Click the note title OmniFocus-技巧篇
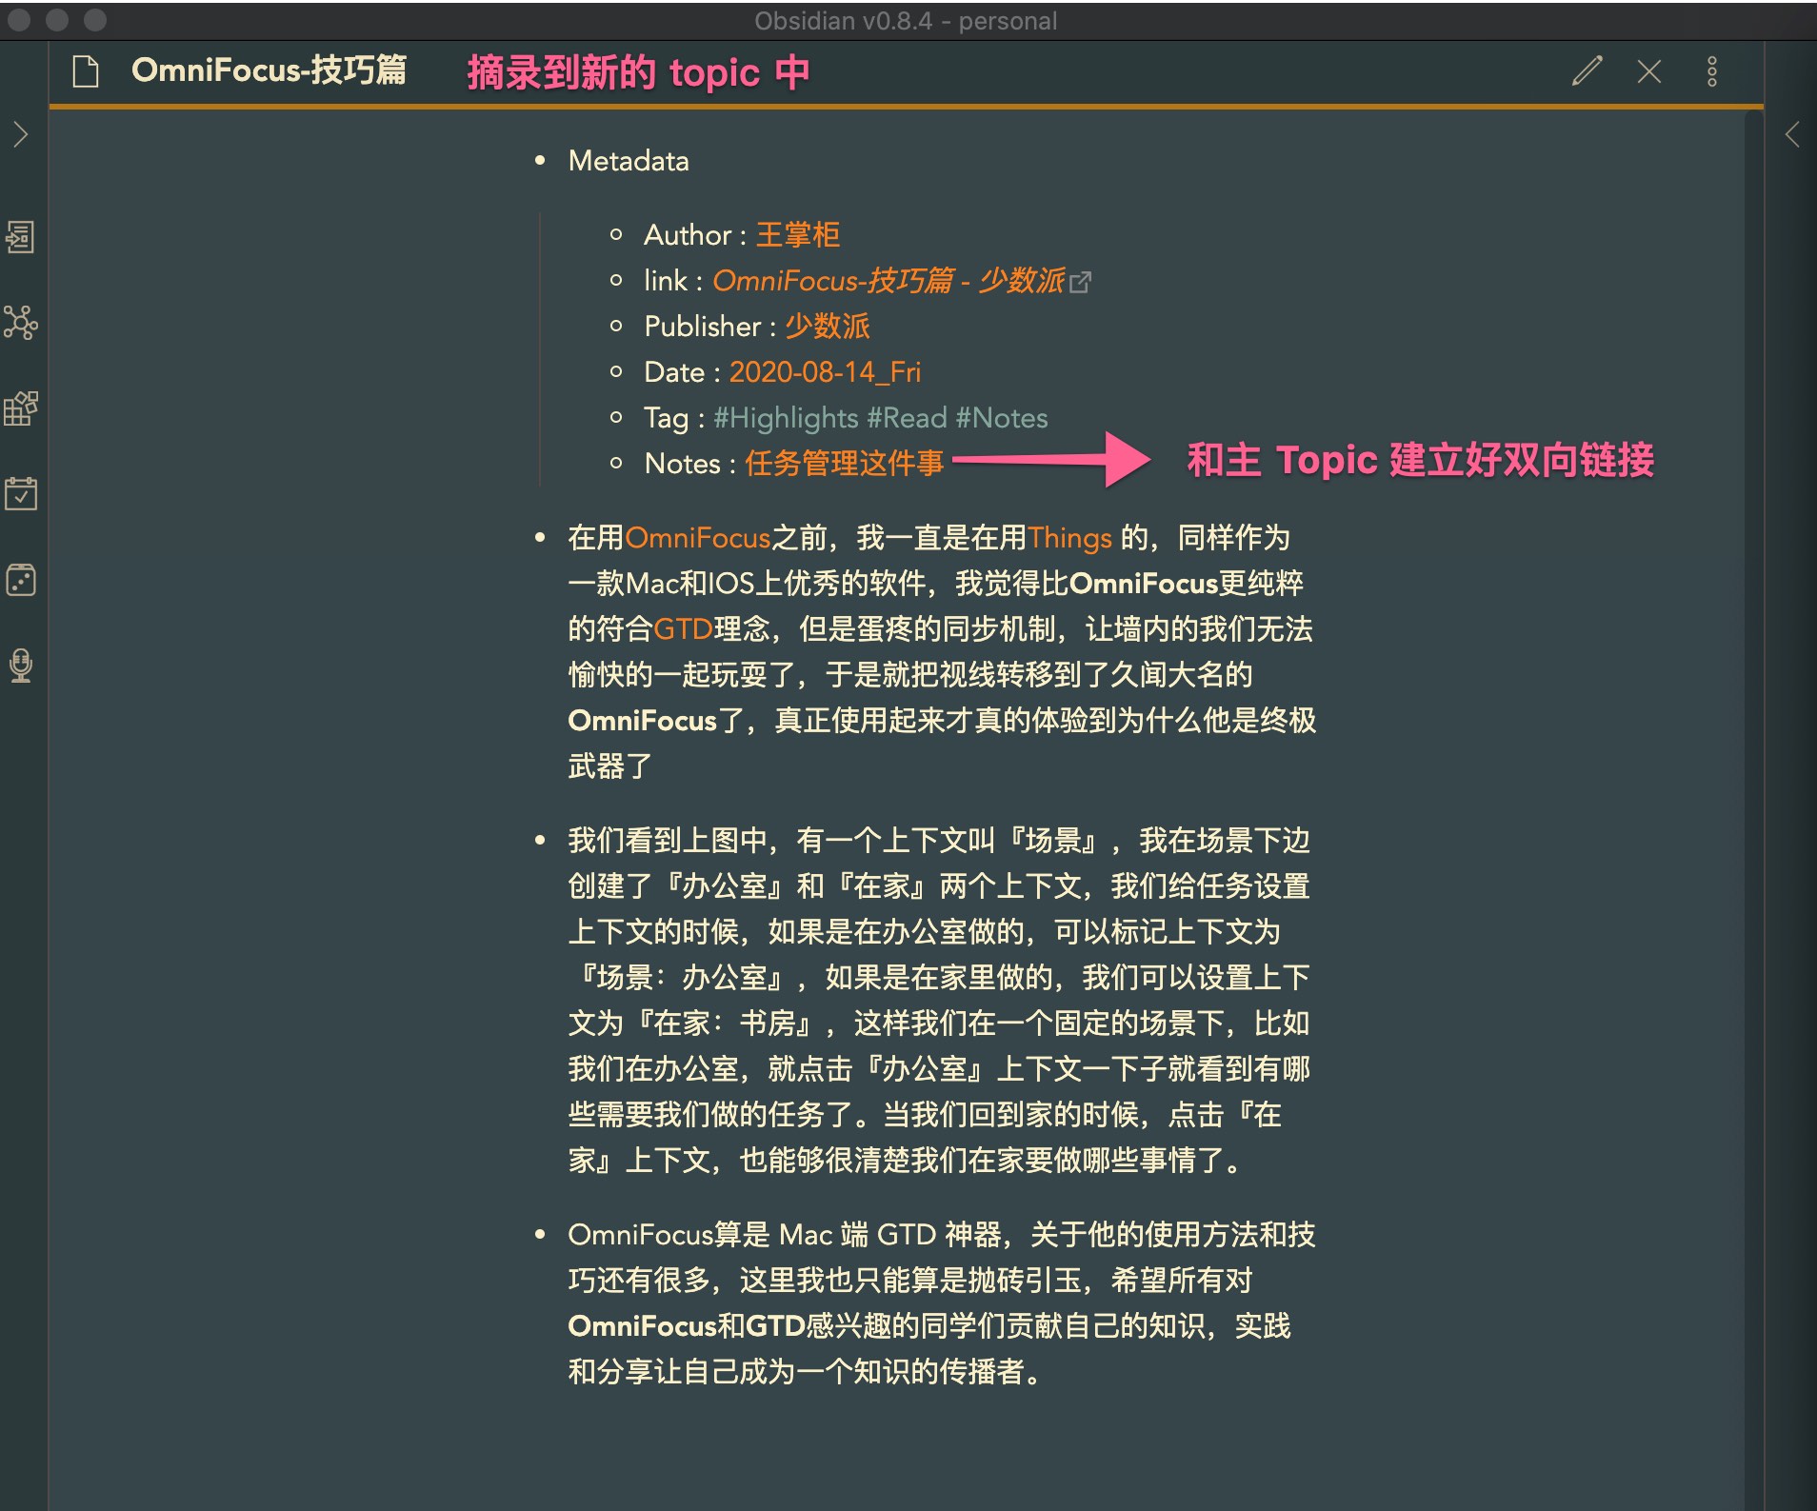Screen dimensions: 1817x1511 [x=269, y=70]
